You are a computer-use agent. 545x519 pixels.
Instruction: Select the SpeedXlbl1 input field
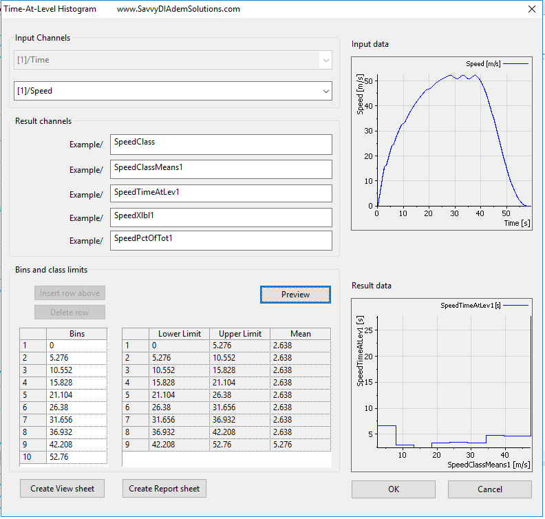tap(221, 218)
